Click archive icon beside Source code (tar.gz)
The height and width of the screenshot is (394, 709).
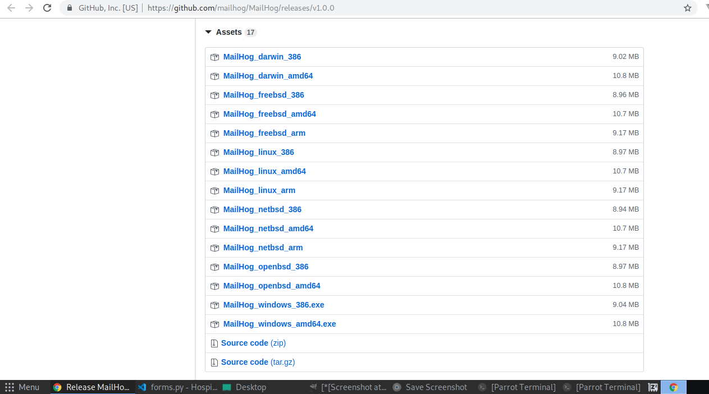point(214,363)
